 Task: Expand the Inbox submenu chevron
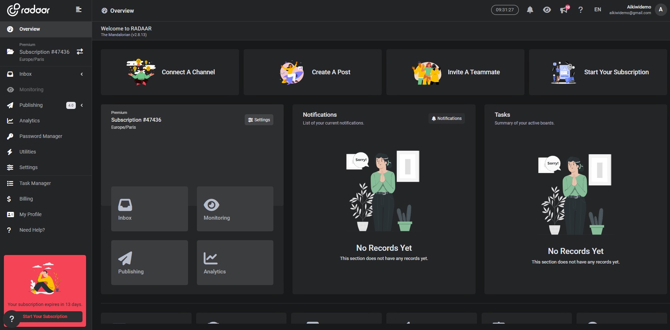point(82,74)
